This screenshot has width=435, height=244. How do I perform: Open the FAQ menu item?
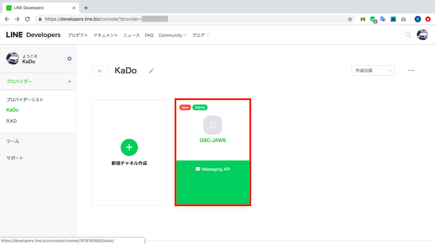pyautogui.click(x=149, y=35)
